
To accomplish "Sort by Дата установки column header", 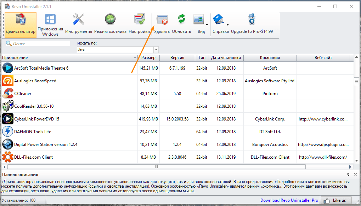I will point(226,58).
